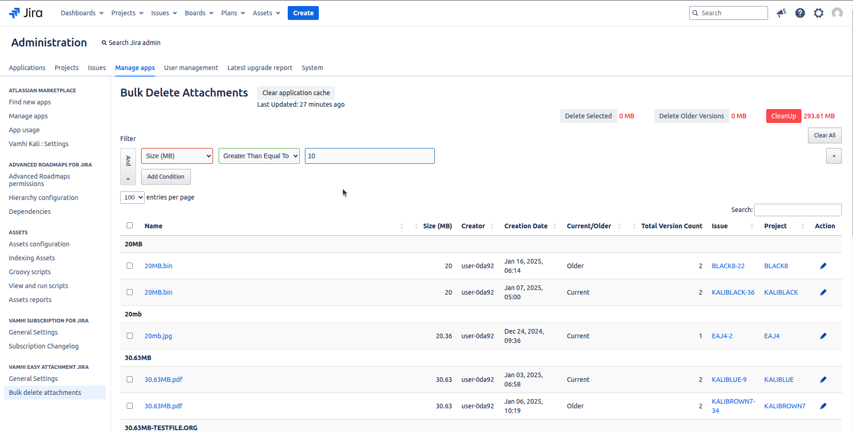Screen dimensions: 853x432
Task: Open the Size (MB) filter field dropdown
Action: click(x=177, y=156)
